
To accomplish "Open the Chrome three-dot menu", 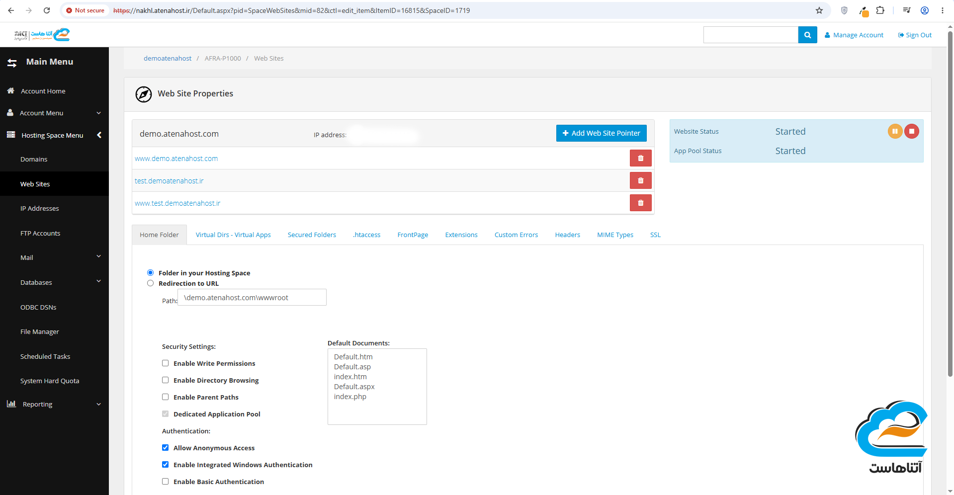I will point(942,10).
